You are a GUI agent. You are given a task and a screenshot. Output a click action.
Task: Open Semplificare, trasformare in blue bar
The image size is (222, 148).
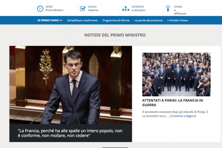(x=82, y=20)
